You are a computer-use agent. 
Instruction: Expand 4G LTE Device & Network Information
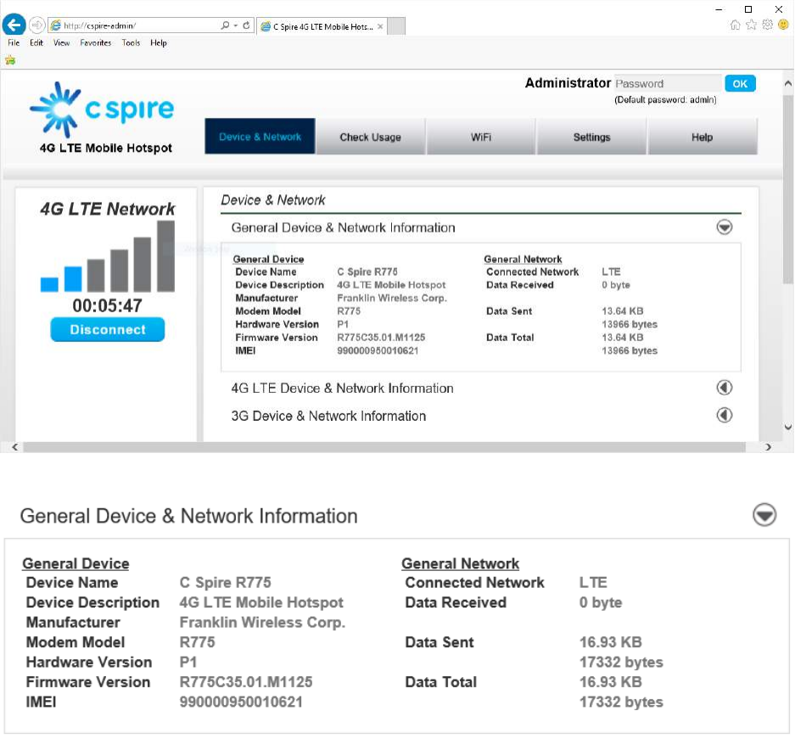[724, 388]
